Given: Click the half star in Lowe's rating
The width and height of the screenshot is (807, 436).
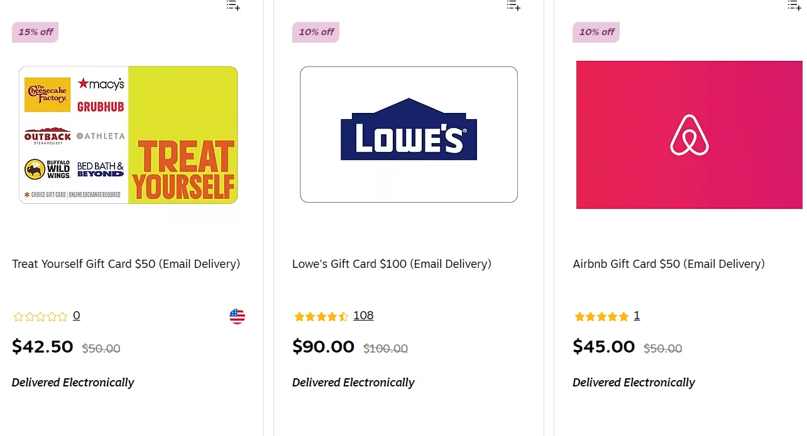Looking at the screenshot, I should tap(343, 316).
